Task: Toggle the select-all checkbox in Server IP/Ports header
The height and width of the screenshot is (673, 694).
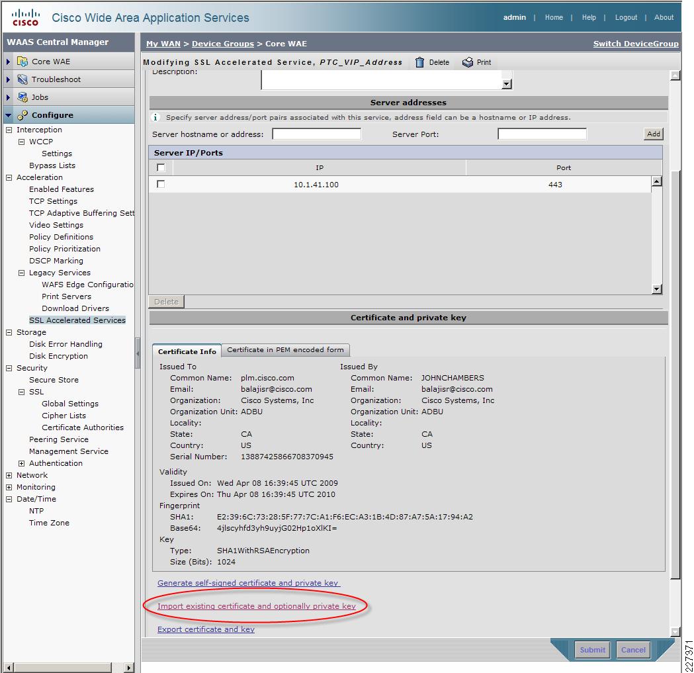Action: pos(161,167)
